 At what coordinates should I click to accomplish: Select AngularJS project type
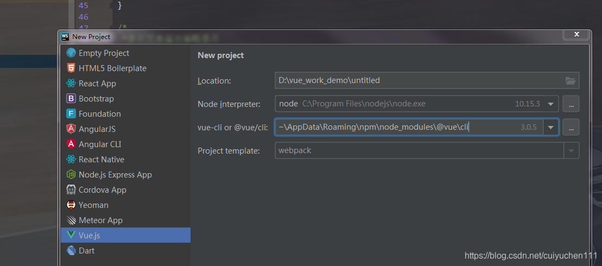pos(125,129)
